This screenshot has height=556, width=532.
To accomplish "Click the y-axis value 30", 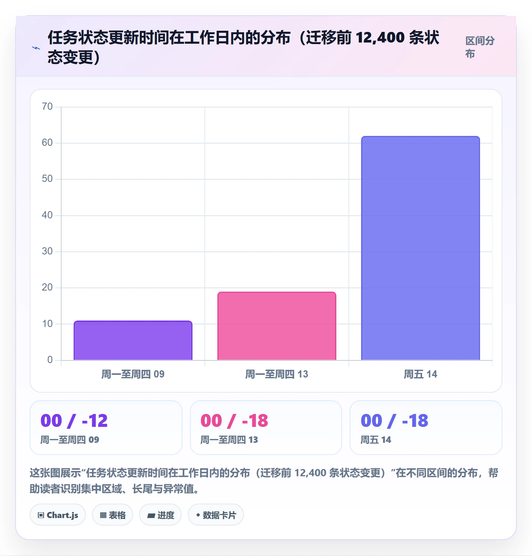I will [47, 251].
